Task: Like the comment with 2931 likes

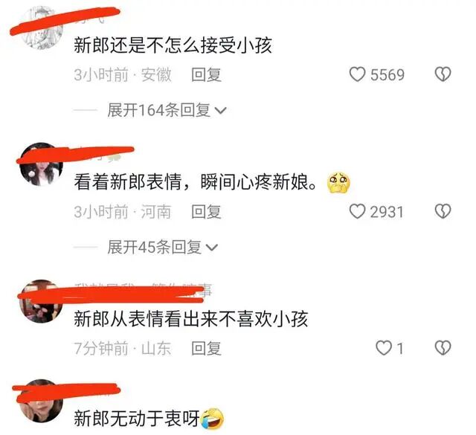Action: pyautogui.click(x=357, y=211)
